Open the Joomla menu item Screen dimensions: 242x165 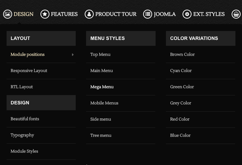point(165,14)
